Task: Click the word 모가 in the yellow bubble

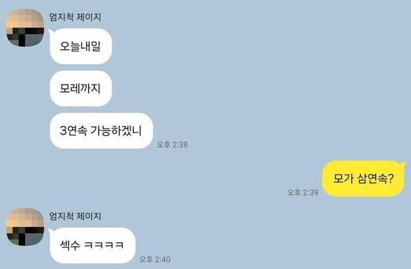Action: 342,178
